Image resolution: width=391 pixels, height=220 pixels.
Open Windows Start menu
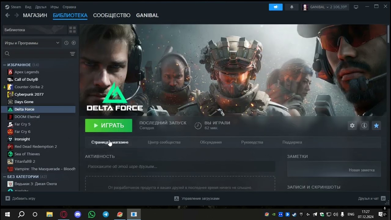coord(7,215)
